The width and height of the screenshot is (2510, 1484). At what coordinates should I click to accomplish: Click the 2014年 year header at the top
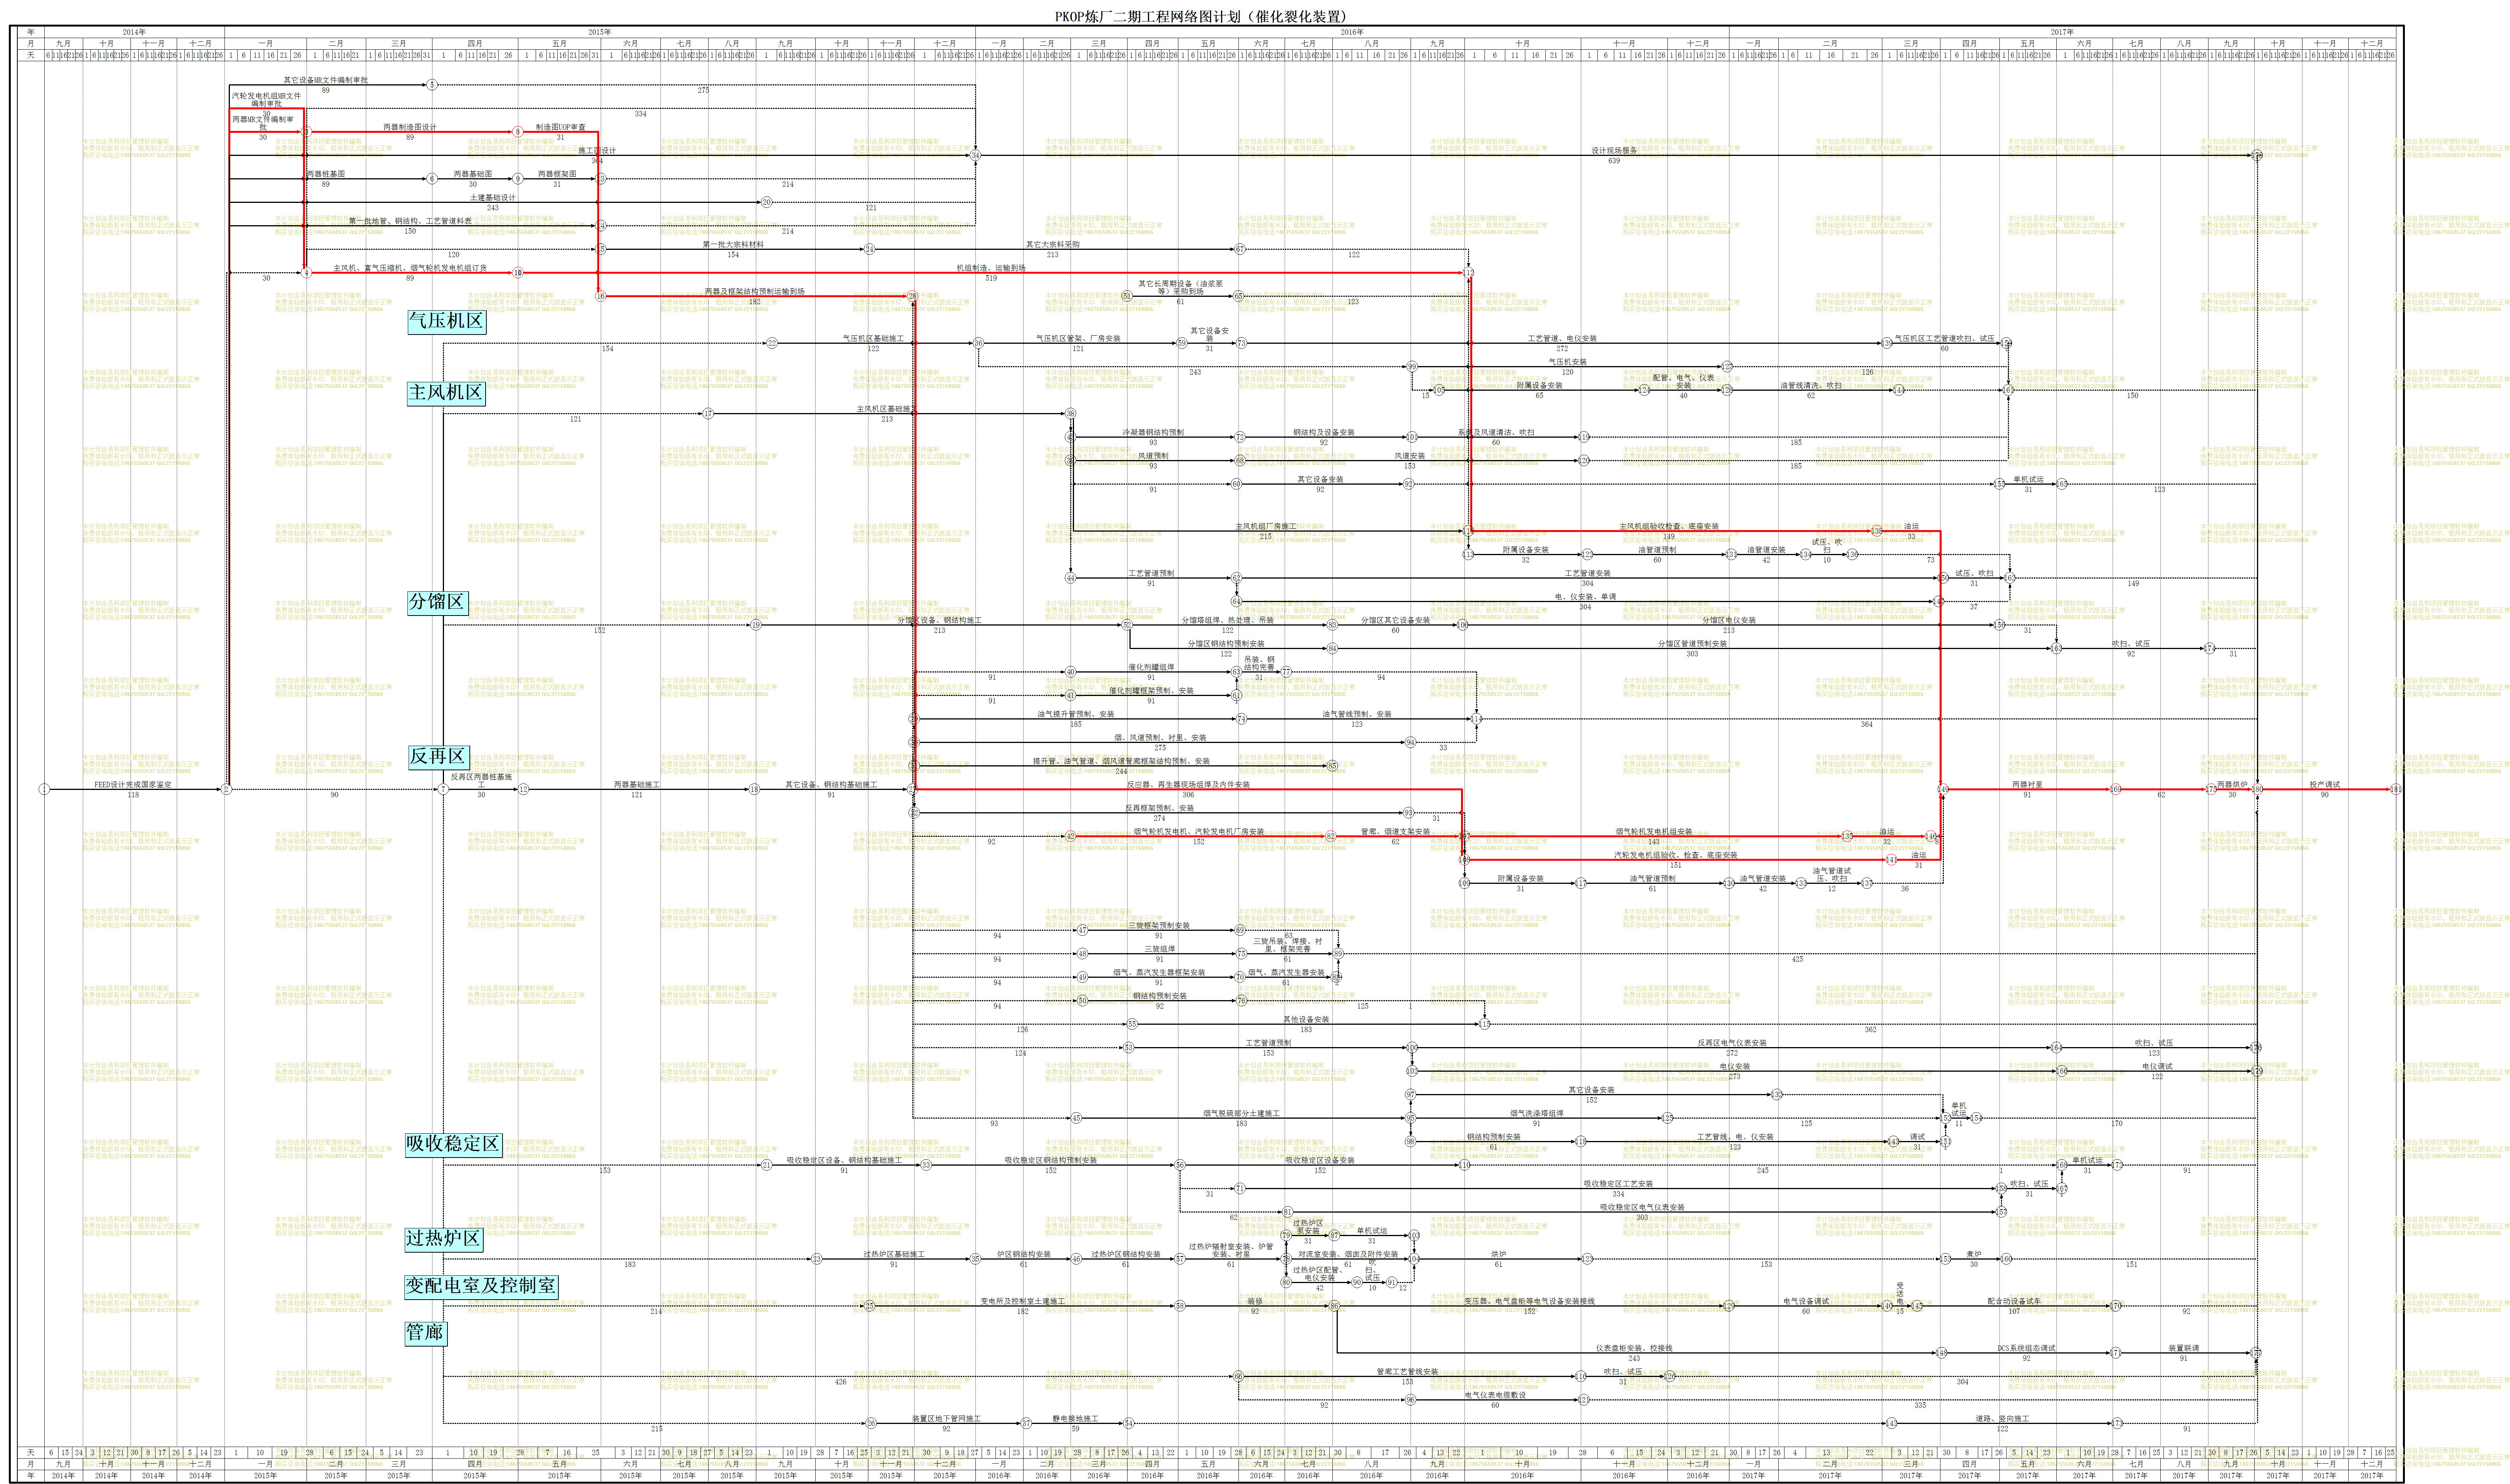tap(133, 32)
